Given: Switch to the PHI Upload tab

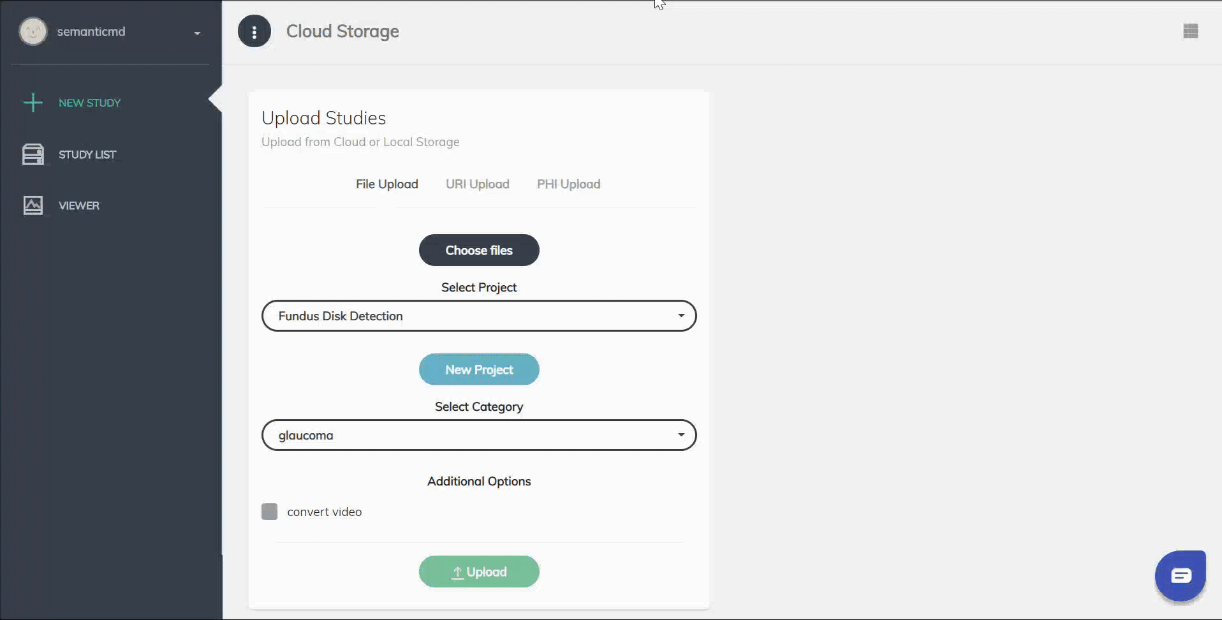Looking at the screenshot, I should coord(568,184).
